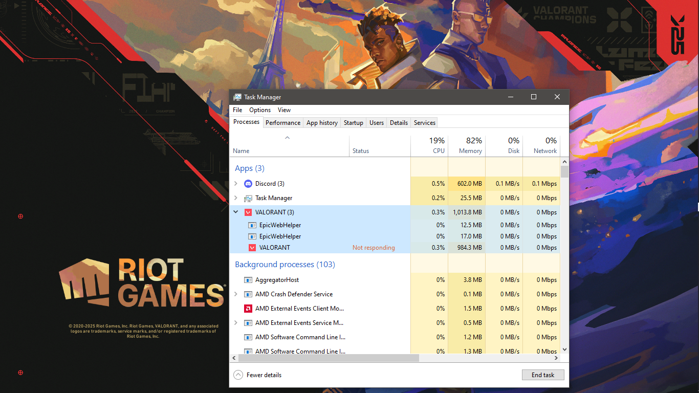Screen dimensions: 699x393
Task: Click Discord's 0.1 Mbps network value
Action: pos(544,184)
